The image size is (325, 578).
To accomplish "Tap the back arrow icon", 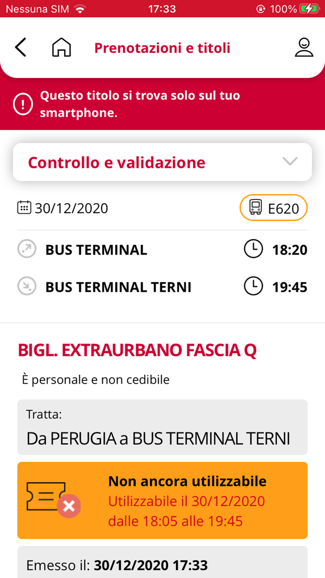I will click(20, 47).
